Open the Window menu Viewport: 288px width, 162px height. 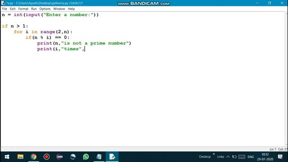click(x=59, y=9)
